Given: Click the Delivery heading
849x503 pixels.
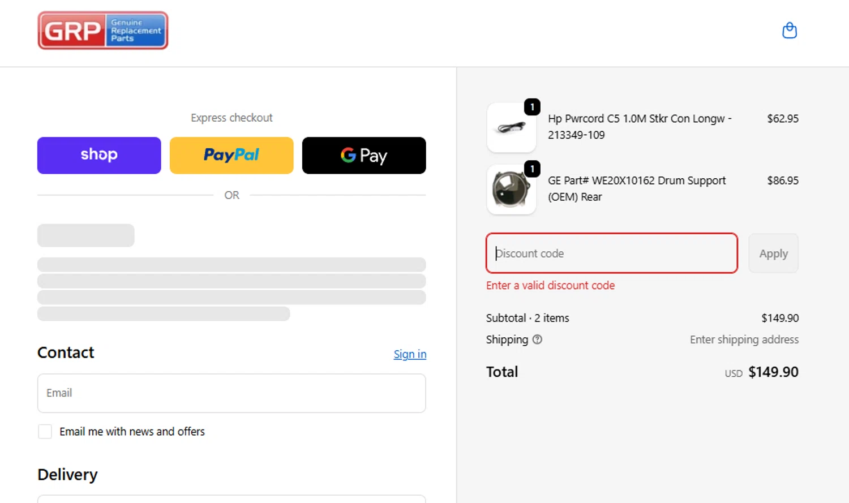Looking at the screenshot, I should tap(67, 474).
